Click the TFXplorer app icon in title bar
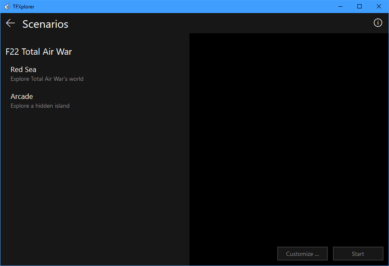389x266 pixels. [x=7, y=6]
